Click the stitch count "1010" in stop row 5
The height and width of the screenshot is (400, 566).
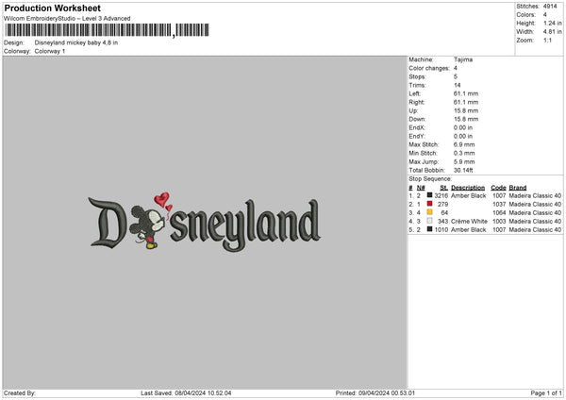[x=441, y=229]
